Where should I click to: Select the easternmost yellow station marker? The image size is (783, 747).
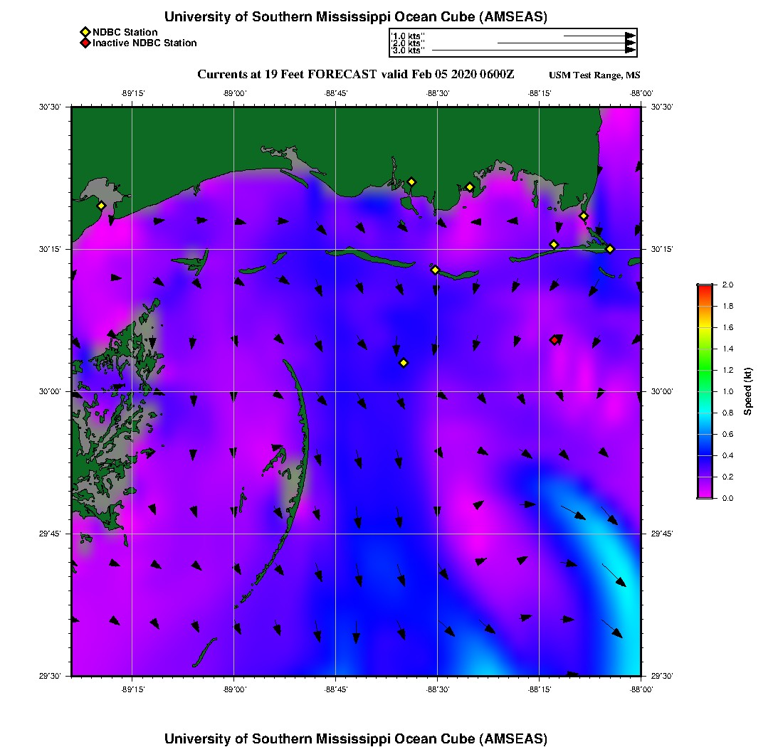[x=610, y=248]
